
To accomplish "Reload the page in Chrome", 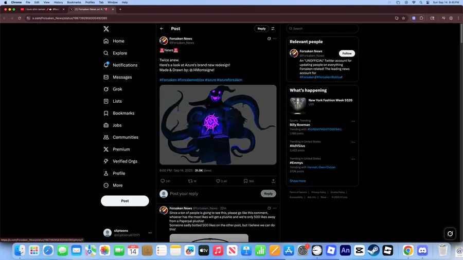I will [x=20, y=18].
